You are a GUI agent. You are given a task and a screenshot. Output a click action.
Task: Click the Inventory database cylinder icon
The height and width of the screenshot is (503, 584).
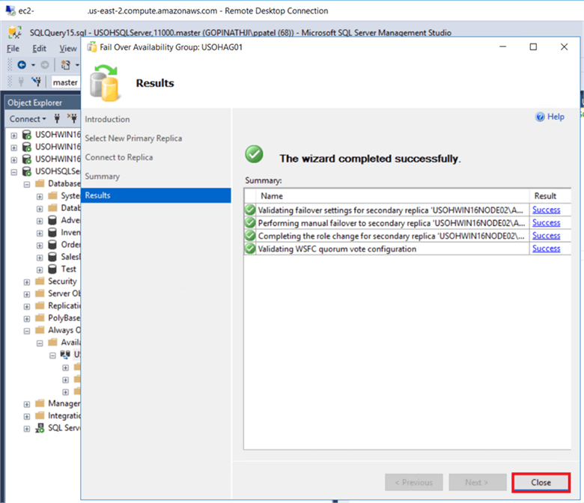point(52,233)
